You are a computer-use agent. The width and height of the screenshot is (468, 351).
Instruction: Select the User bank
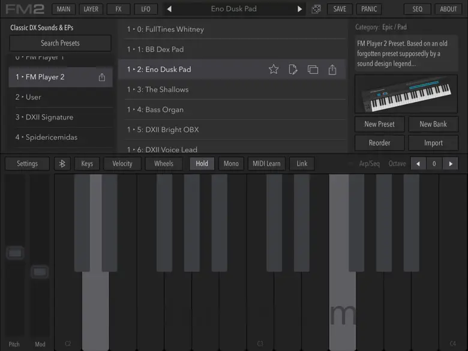pyautogui.click(x=61, y=97)
